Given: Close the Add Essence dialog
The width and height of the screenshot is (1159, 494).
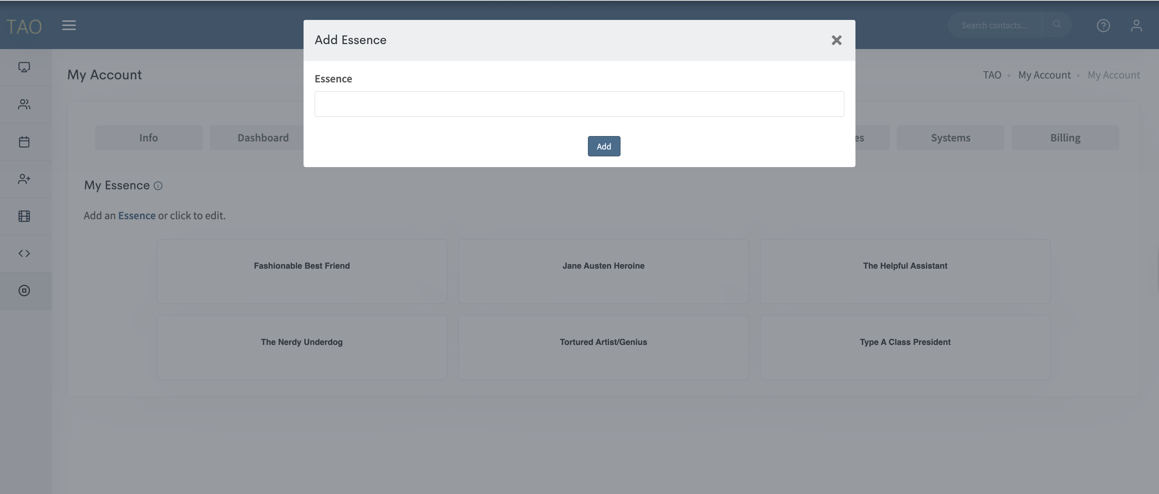Looking at the screenshot, I should 836,41.
